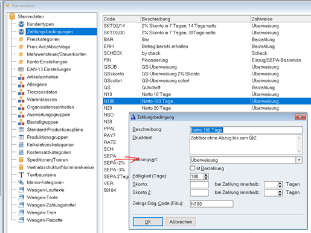Select the RATE code row

(x=110, y=142)
